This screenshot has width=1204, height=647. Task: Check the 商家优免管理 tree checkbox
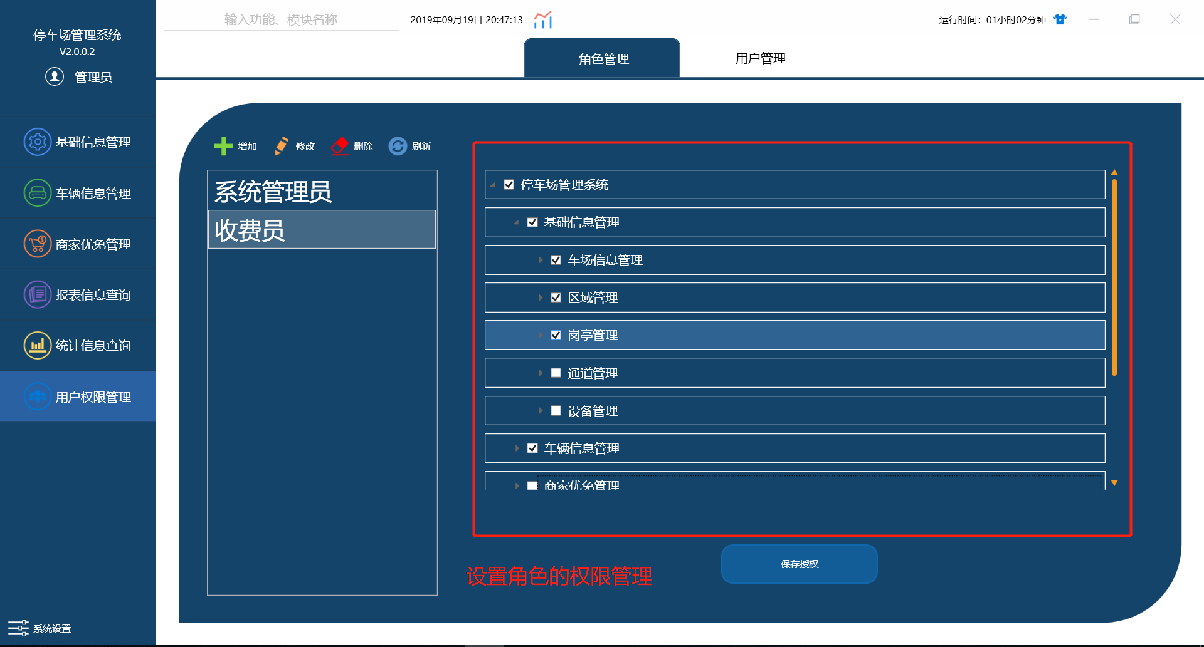[532, 485]
